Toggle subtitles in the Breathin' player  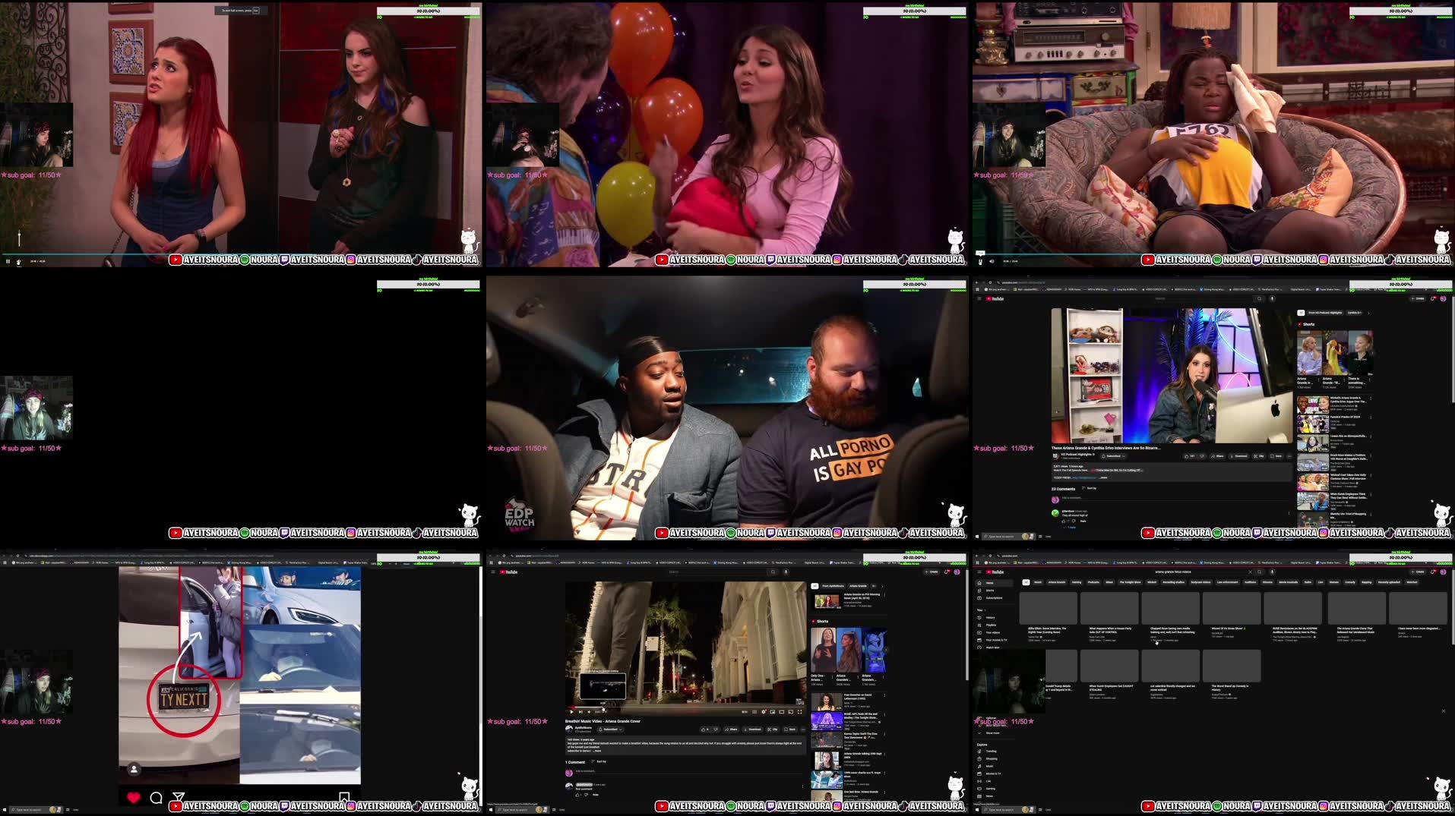click(x=754, y=712)
